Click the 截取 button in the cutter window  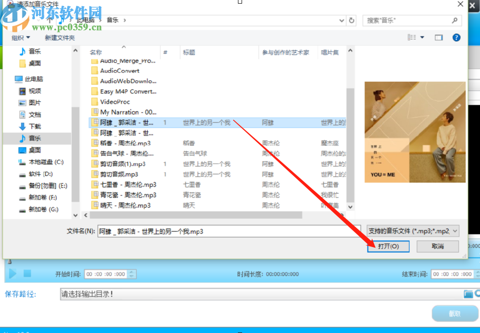coord(454,313)
